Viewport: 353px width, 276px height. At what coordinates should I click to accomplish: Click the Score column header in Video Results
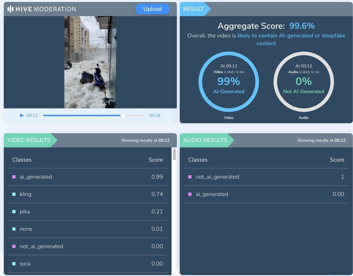155,160
